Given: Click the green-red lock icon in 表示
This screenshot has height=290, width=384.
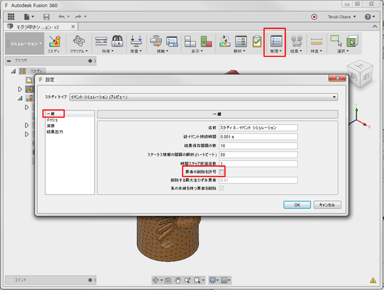Looking at the screenshot, I should click(206, 41).
